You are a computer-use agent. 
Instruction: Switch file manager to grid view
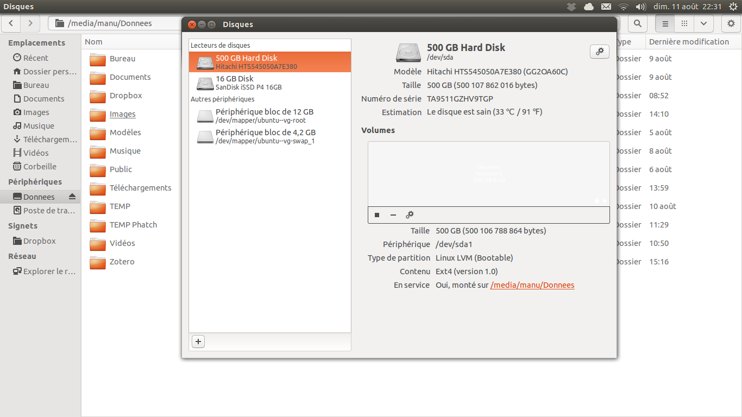(684, 23)
